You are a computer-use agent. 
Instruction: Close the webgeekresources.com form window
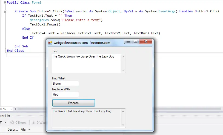point(145,42)
